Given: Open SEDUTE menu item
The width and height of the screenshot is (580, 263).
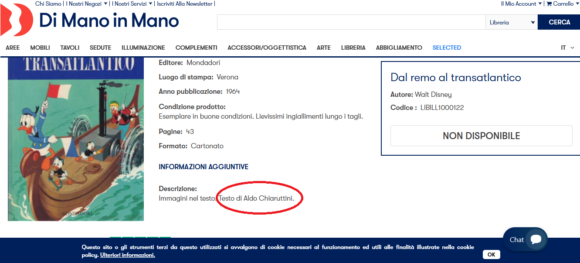Looking at the screenshot, I should (100, 48).
